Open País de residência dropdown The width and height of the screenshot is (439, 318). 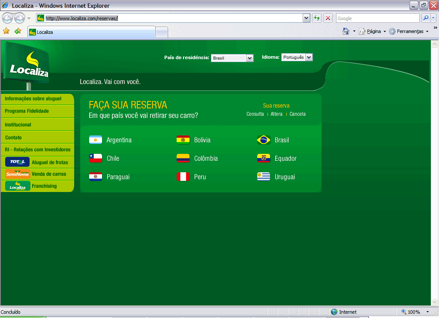pos(232,58)
